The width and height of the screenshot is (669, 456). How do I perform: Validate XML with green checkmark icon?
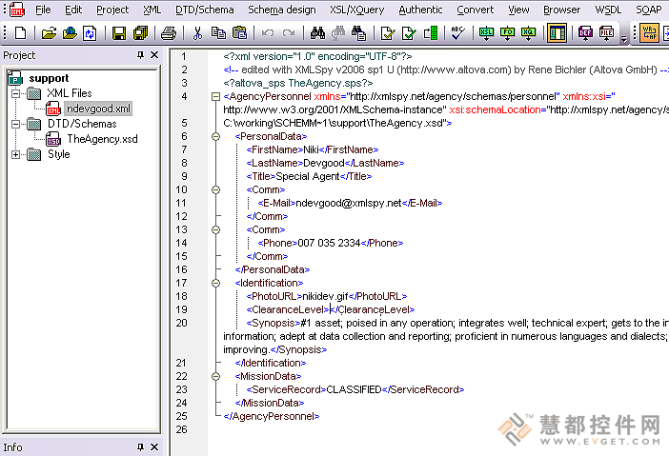(x=409, y=32)
